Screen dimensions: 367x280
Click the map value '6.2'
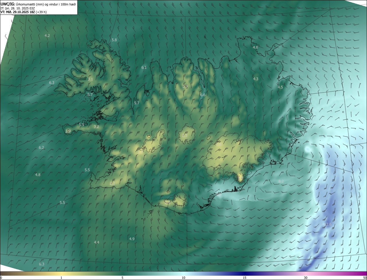[x=41, y=148]
